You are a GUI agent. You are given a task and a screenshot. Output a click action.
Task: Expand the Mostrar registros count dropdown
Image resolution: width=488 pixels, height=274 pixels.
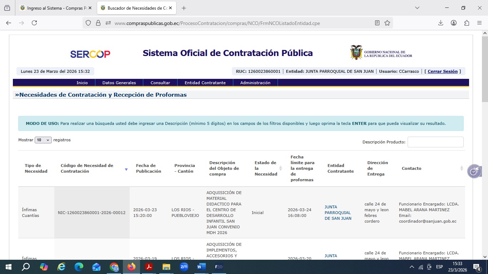point(43,140)
